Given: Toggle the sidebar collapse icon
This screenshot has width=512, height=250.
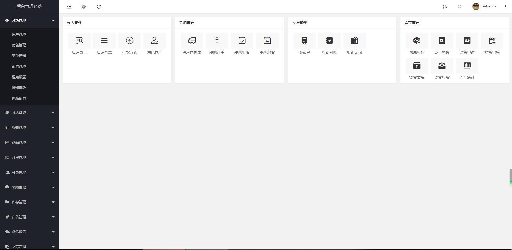Looking at the screenshot, I should pos(69,7).
